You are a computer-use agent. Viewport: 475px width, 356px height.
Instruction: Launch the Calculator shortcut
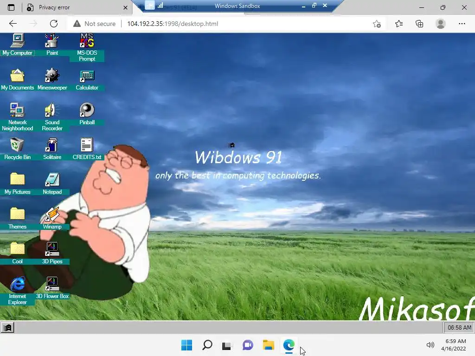(x=87, y=79)
